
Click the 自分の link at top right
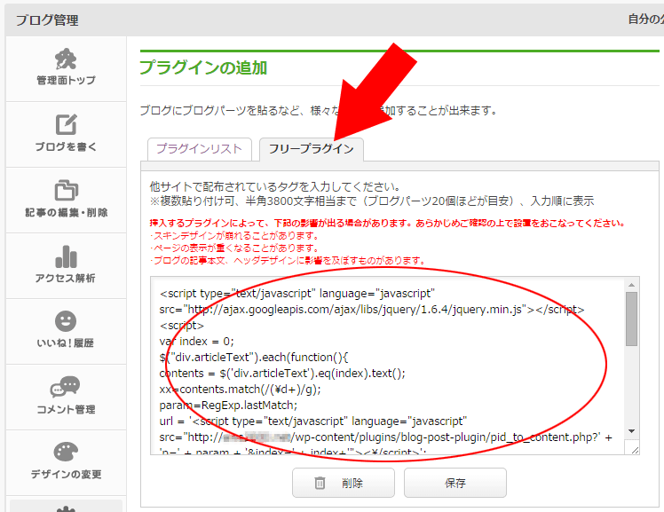coord(644,20)
